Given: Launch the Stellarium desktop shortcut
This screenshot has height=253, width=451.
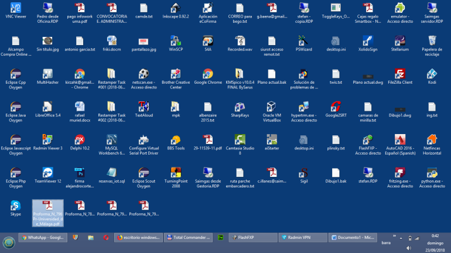Looking at the screenshot, I should click(399, 41).
